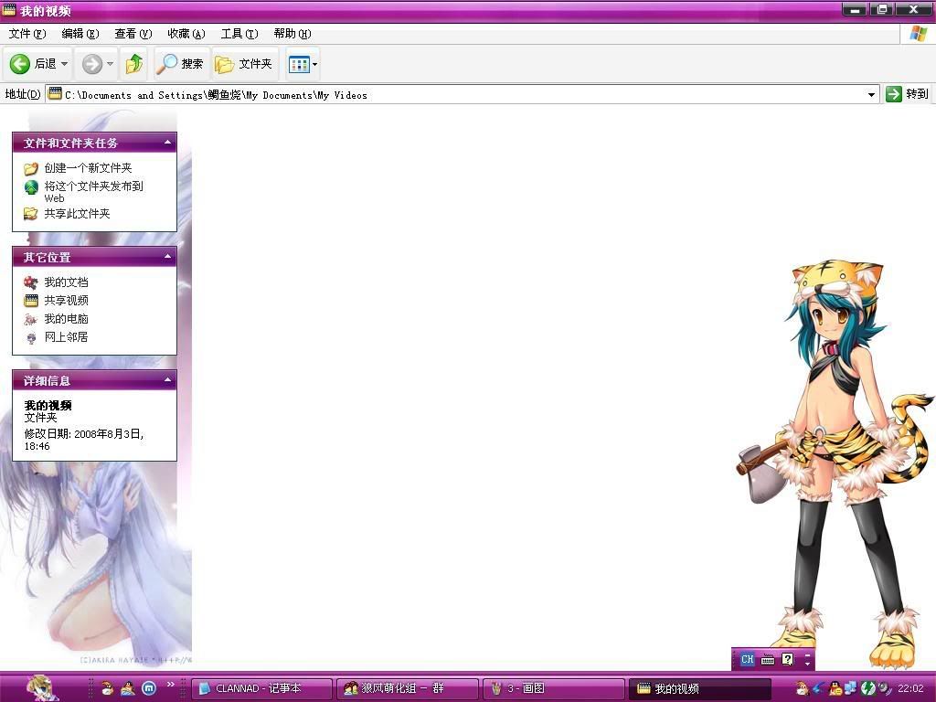Screen dimensions: 936x702
Task: Click the 网上邻居 icon
Action: click(x=31, y=338)
